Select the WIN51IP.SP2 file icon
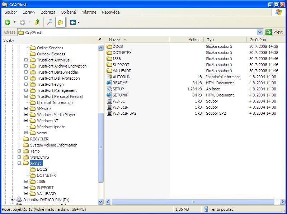287x214 pixels. point(109,113)
